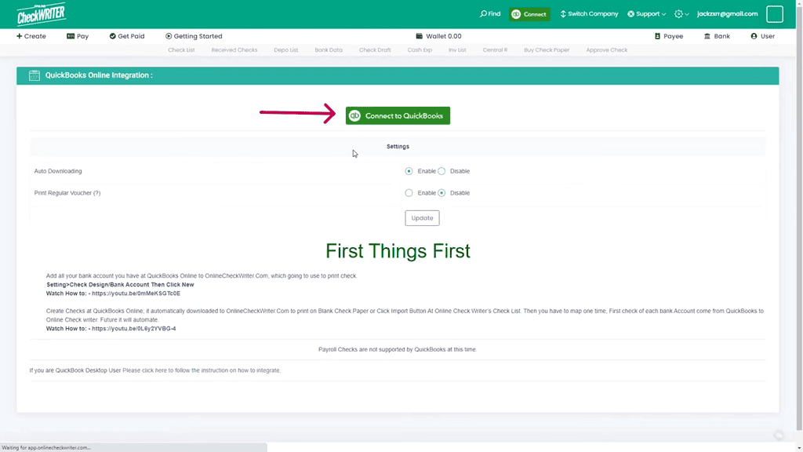Screen dimensions: 803x452
Task: Click the 'Payroll Checks are not supported' notice
Action: coord(398,349)
